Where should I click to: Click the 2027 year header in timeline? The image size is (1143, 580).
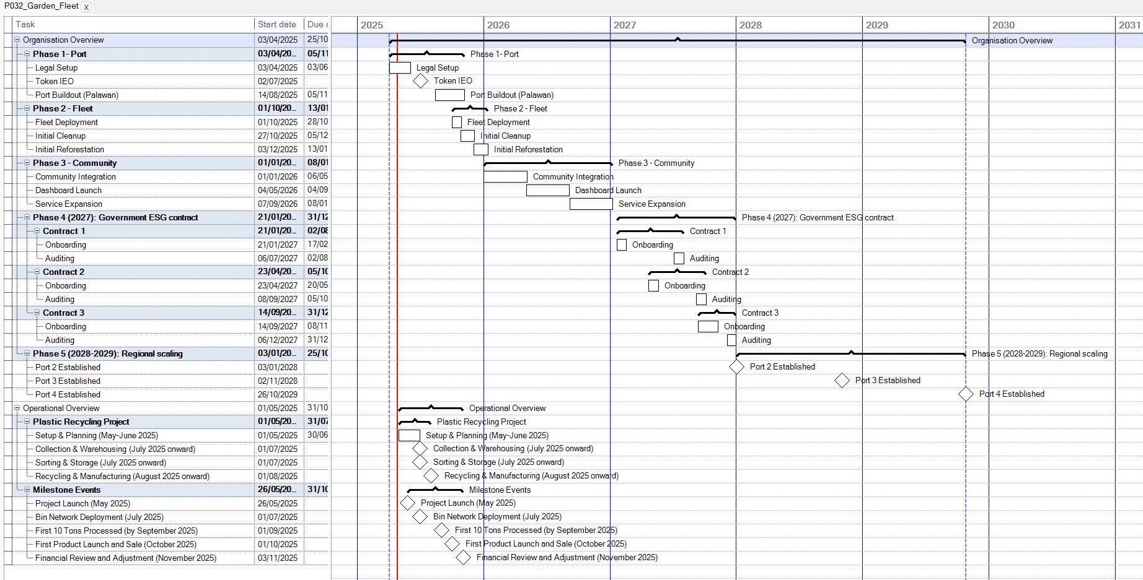point(625,25)
